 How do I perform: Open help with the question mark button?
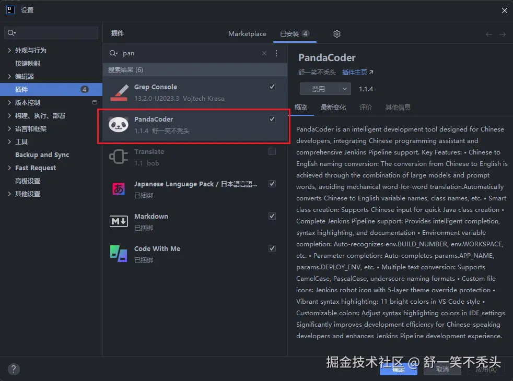click(14, 369)
